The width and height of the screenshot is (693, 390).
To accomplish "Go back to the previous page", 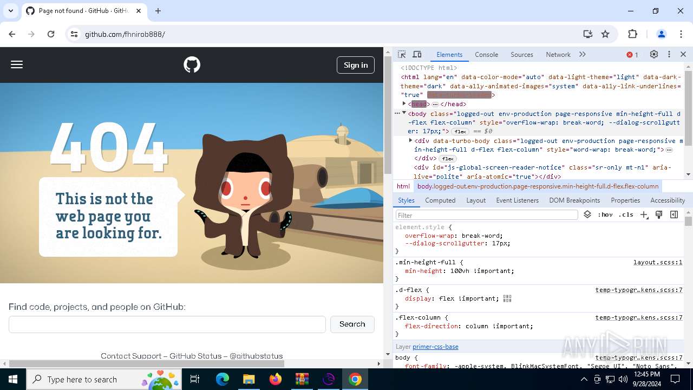I will click(x=12, y=34).
